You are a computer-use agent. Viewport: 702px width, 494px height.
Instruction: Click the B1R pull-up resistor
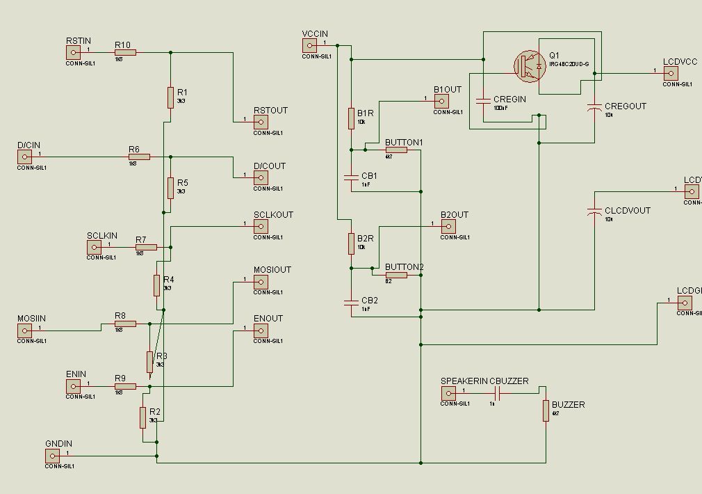(352, 118)
